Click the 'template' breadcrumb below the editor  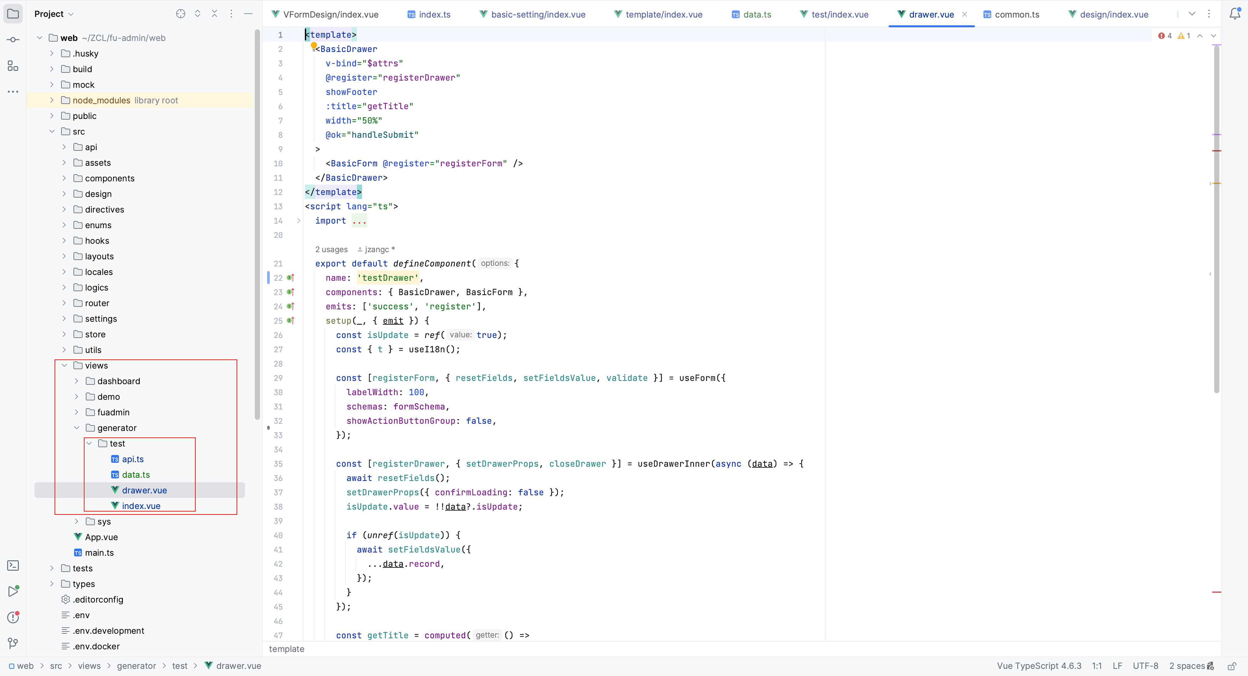coord(286,649)
